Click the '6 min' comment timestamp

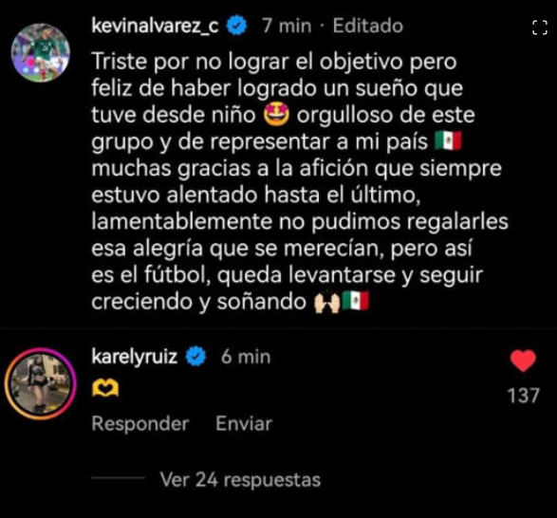[x=246, y=357]
